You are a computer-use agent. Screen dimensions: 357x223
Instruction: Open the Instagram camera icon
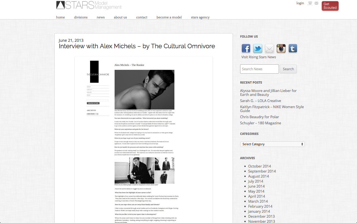[x=281, y=49]
